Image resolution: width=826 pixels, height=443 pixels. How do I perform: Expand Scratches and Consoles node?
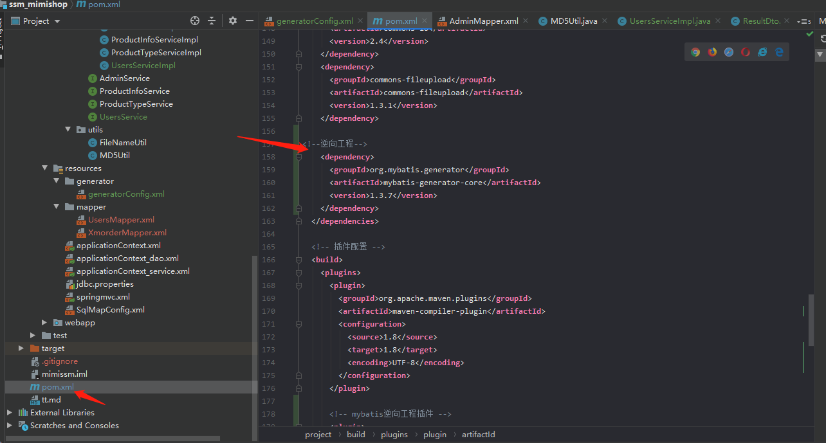pos(9,426)
